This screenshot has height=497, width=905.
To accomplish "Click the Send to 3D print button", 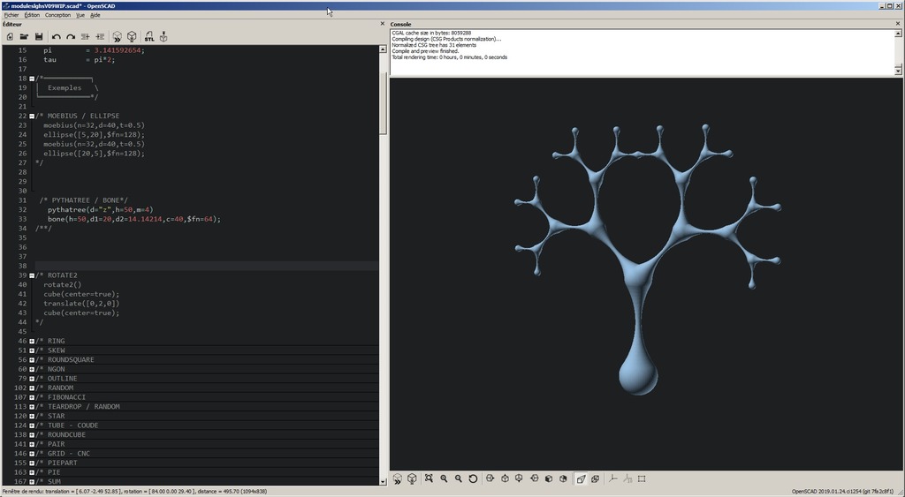I will [164, 36].
